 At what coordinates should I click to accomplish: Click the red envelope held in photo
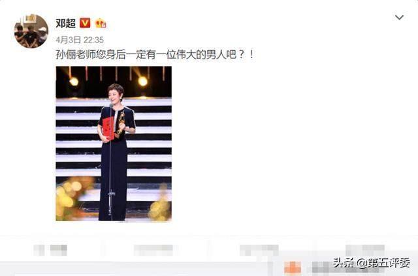pyautogui.click(x=108, y=129)
